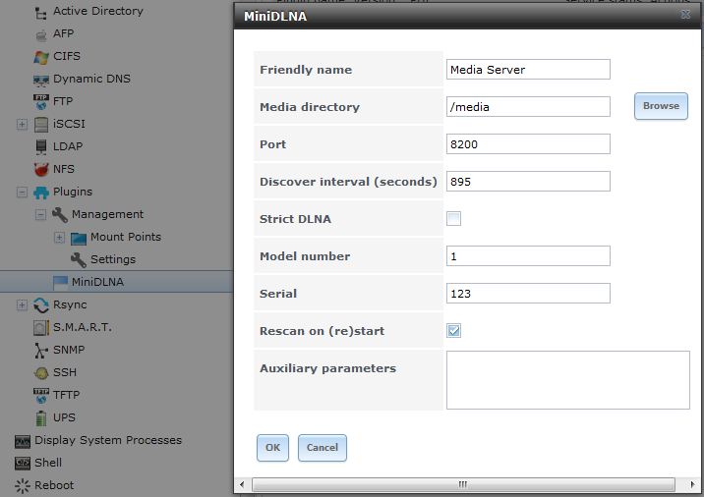
Task: Click the NFS daemon icon
Action: [x=41, y=170]
